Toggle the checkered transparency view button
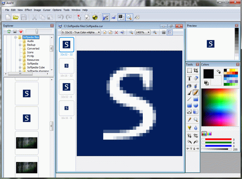This screenshot has height=179, width=242. point(106,17)
